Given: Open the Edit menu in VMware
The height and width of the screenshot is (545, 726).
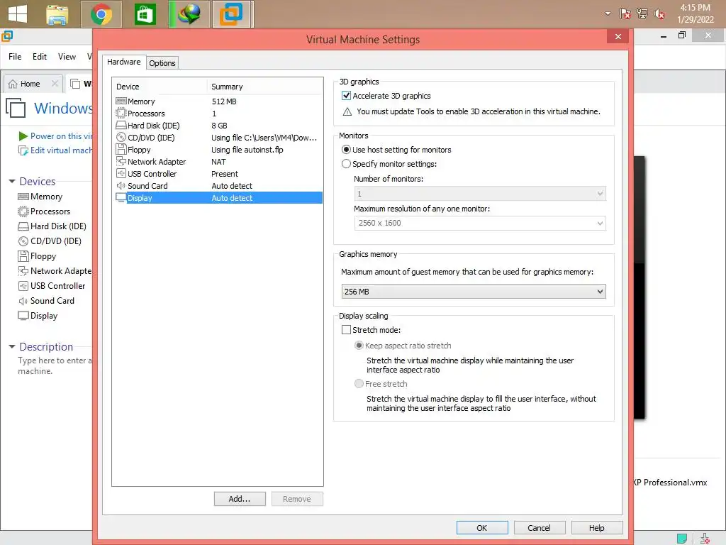Looking at the screenshot, I should [40, 57].
